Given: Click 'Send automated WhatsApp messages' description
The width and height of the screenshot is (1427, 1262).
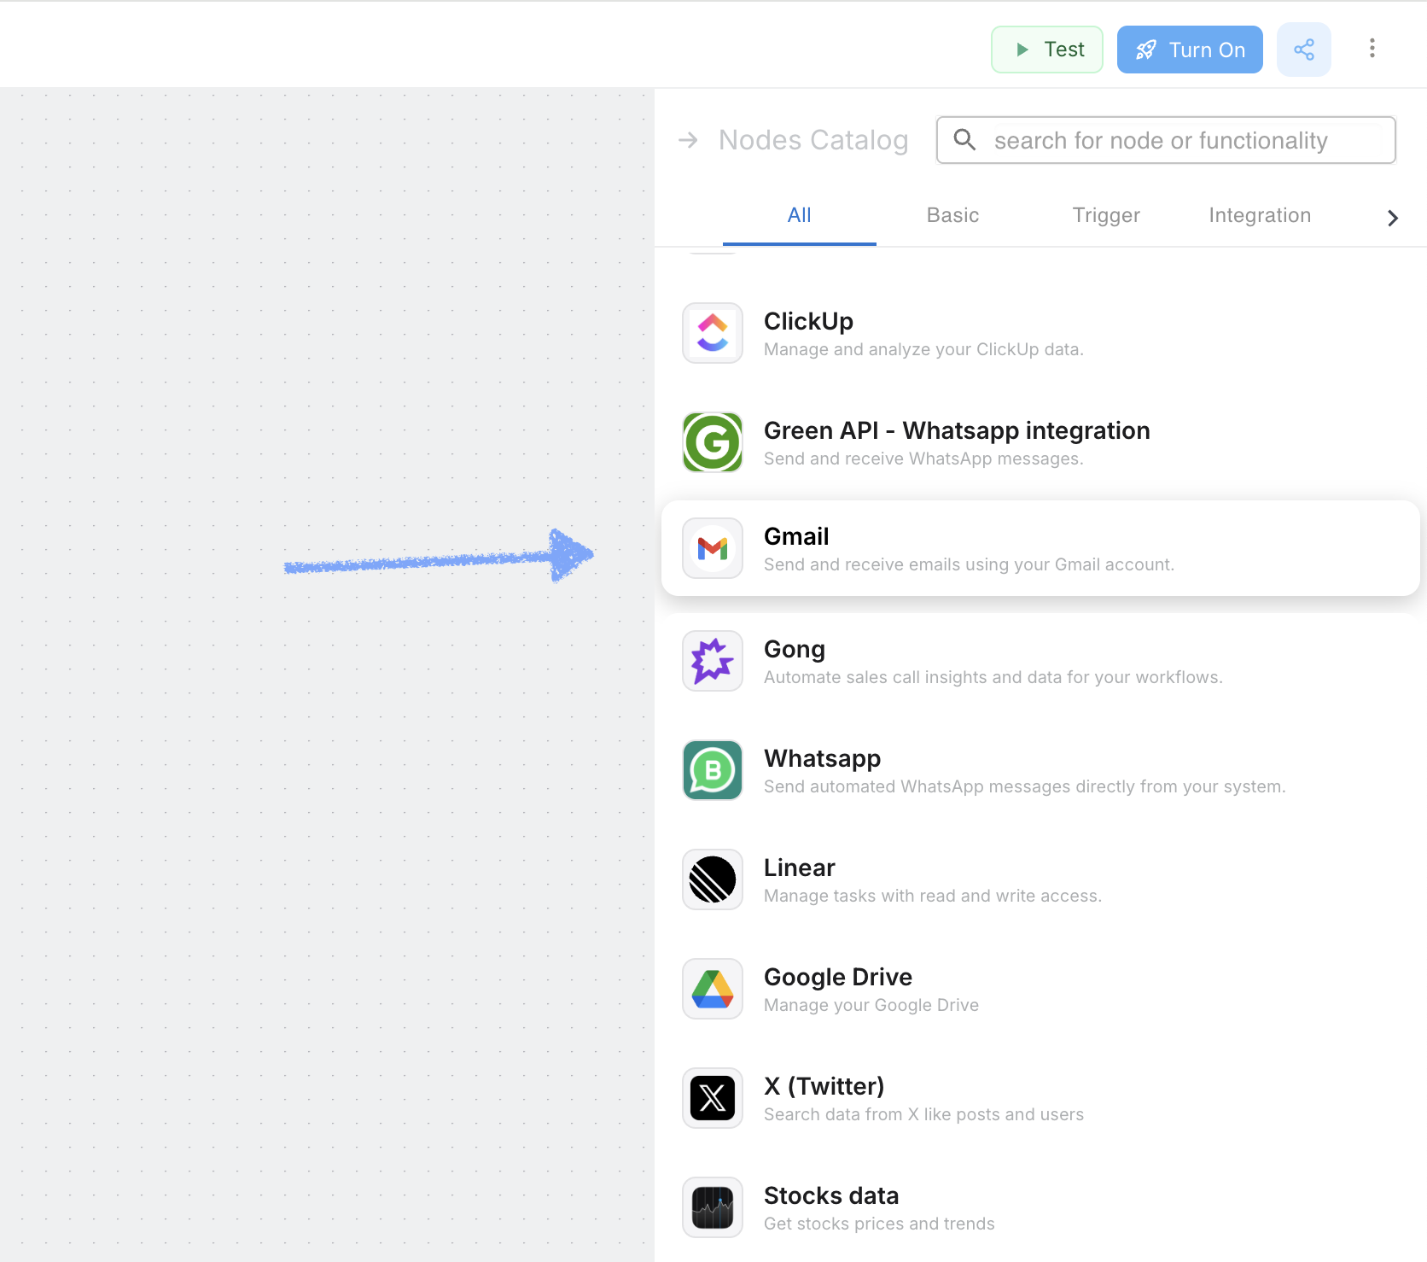Looking at the screenshot, I should click(1024, 786).
